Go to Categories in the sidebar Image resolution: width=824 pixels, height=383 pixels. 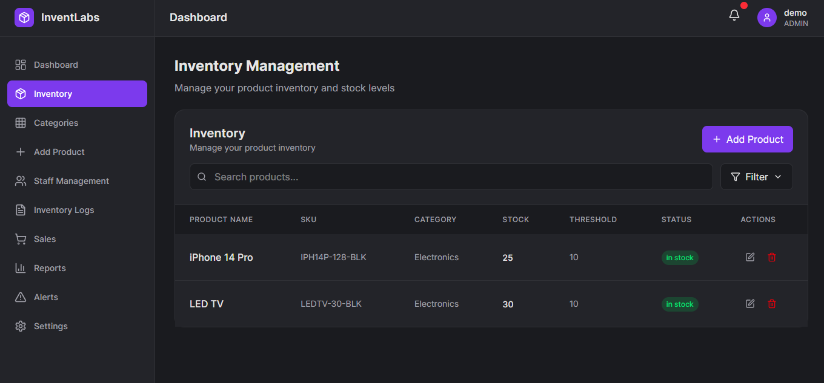(x=56, y=123)
